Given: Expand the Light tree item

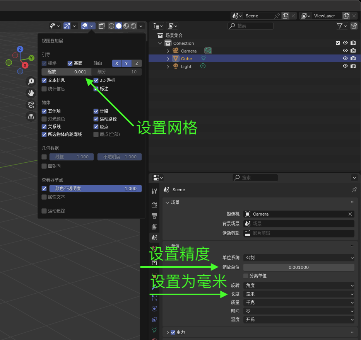Looking at the screenshot, I should click(168, 66).
